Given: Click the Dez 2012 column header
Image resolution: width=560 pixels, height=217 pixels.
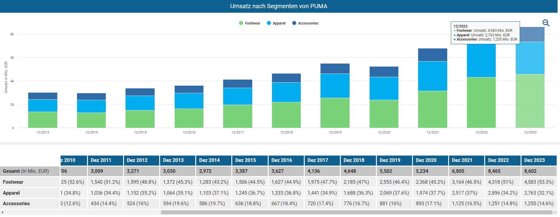Looking at the screenshot, I should click(x=141, y=160).
